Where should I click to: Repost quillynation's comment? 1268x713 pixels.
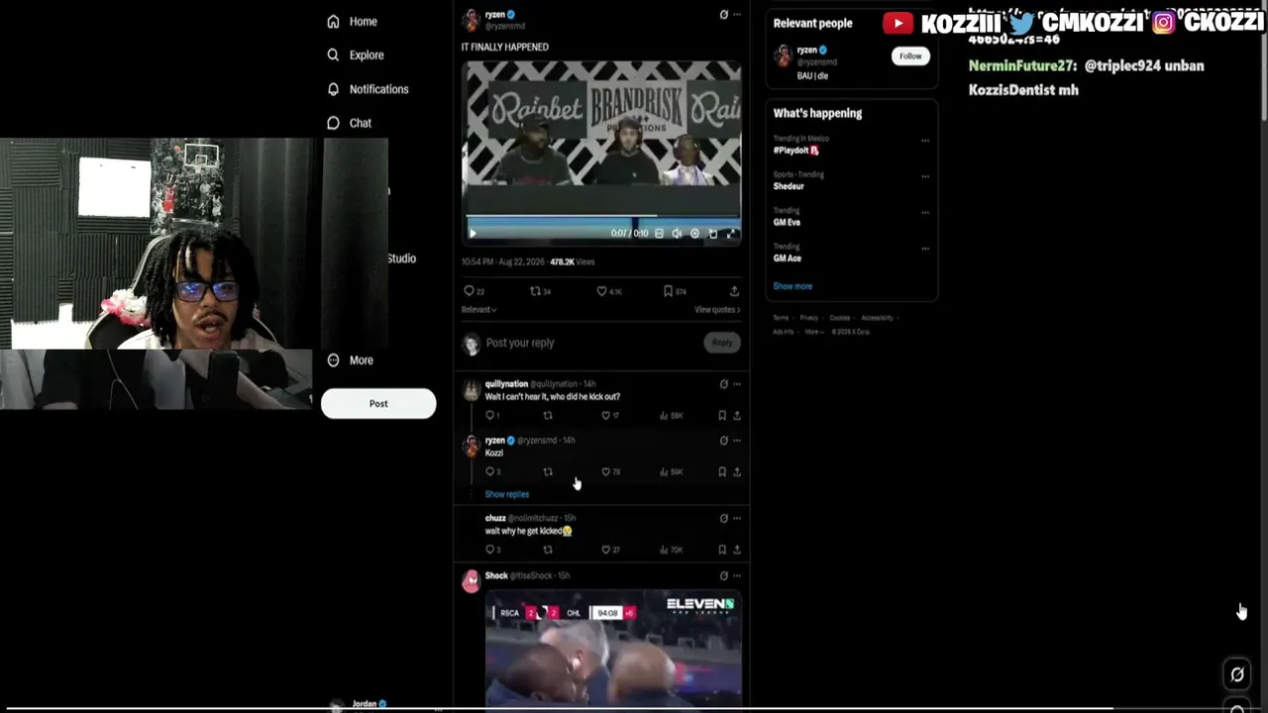(548, 416)
